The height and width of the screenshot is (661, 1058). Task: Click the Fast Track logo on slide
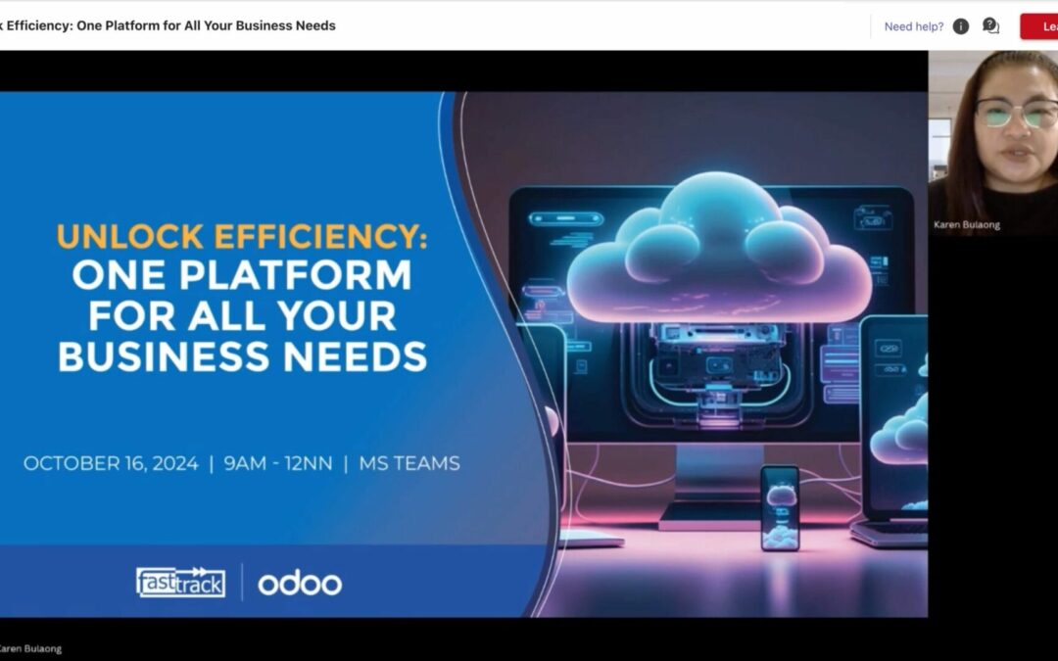pos(180,582)
